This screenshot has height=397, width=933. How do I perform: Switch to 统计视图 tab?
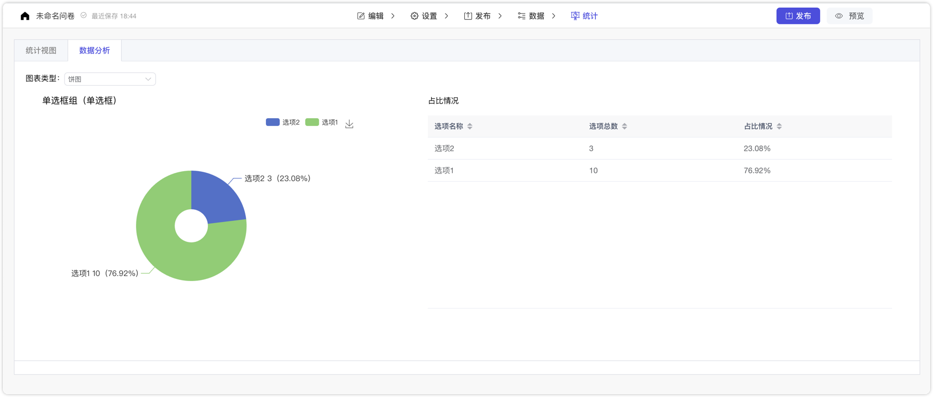[x=41, y=50]
